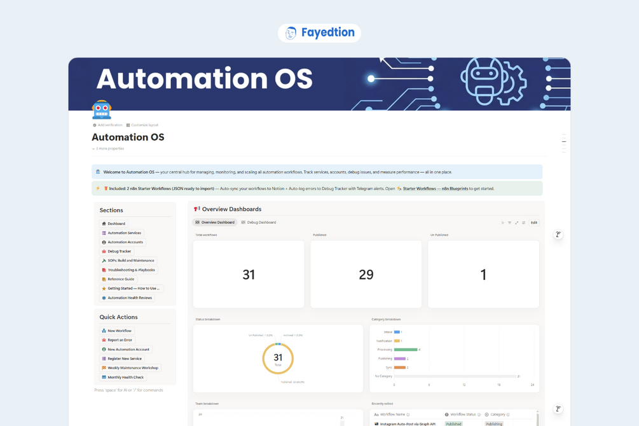Click the expand full-page arrows icon
The width and height of the screenshot is (639, 426).
tap(517, 223)
